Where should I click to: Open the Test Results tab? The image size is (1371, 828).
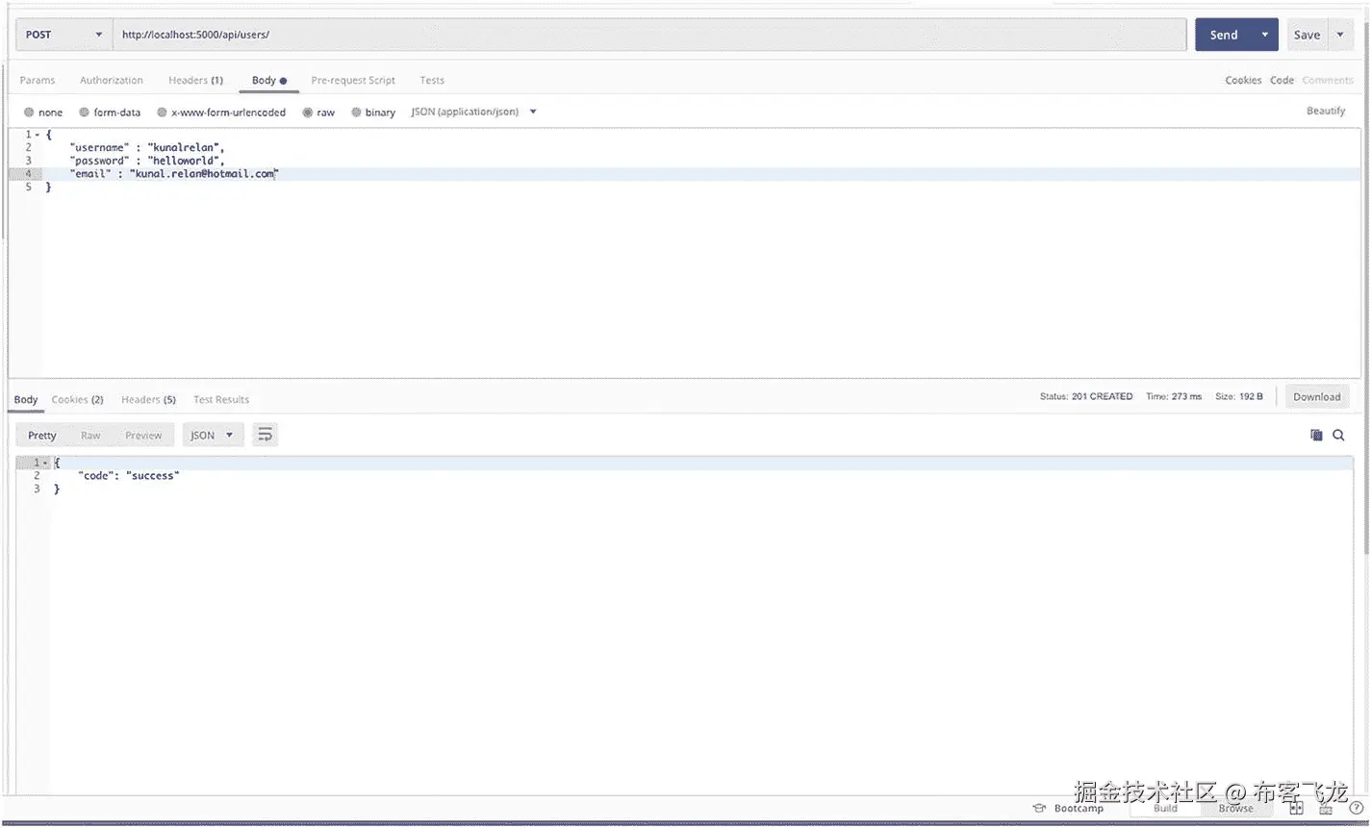221,400
